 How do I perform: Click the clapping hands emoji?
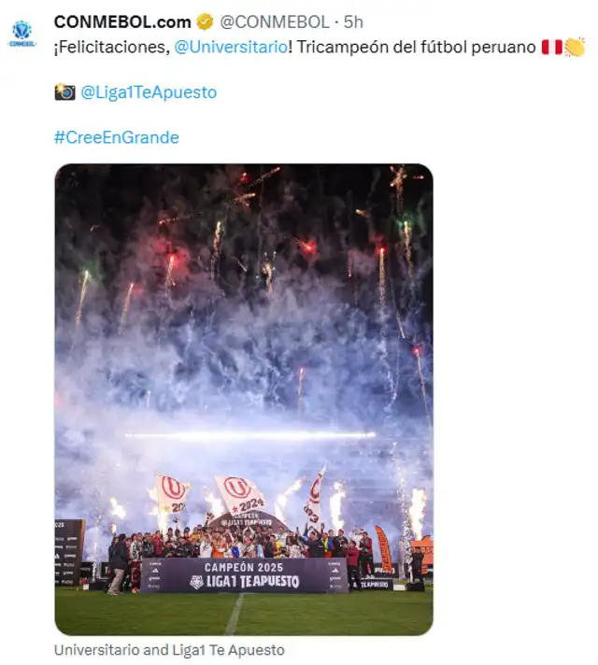pos(575,47)
